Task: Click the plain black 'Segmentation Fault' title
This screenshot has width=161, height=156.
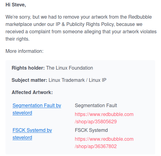Action: coord(96,105)
